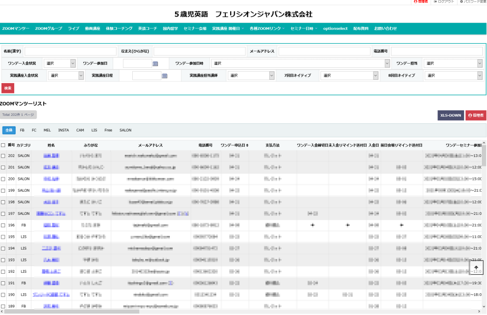Open the ワンデー参加日時 dropdown
Viewport: 487px width, 315px height.
click(301, 63)
